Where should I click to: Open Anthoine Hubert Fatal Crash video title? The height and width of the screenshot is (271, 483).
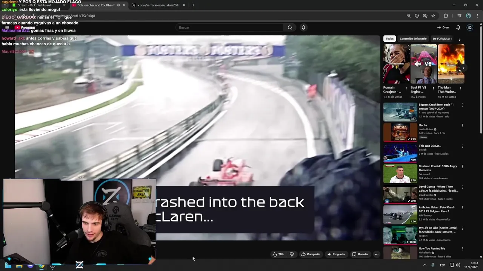(437, 209)
